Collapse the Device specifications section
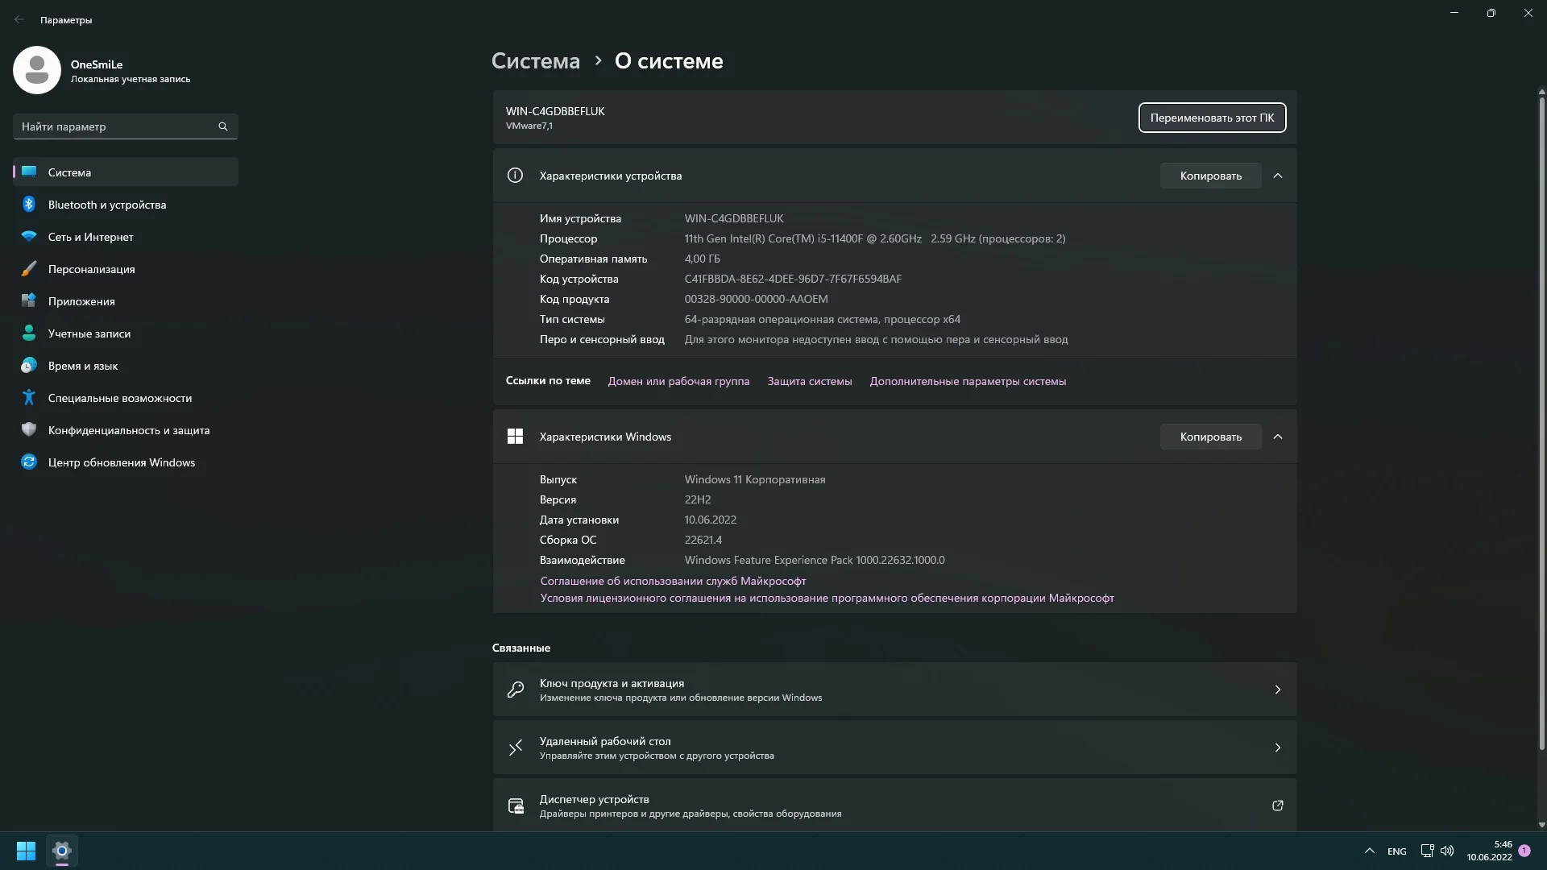The image size is (1547, 870). coord(1277,176)
